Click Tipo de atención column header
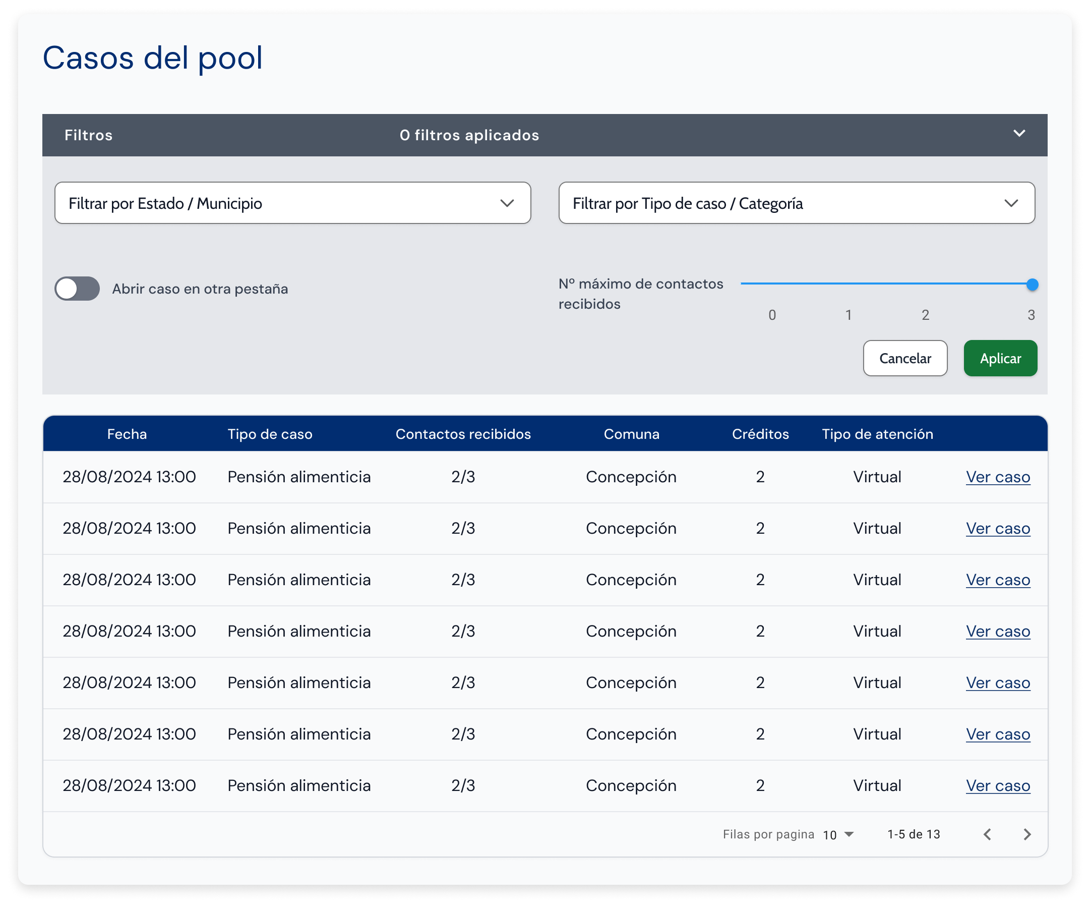This screenshot has width=1090, height=907. tap(877, 434)
